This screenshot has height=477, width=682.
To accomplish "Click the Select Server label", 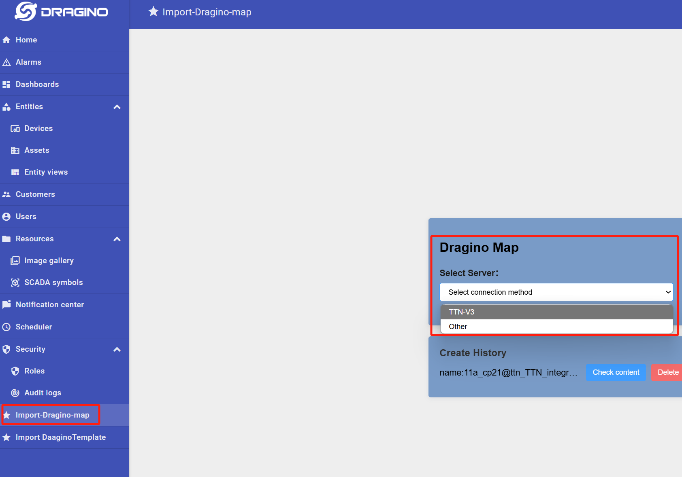I will pos(469,273).
